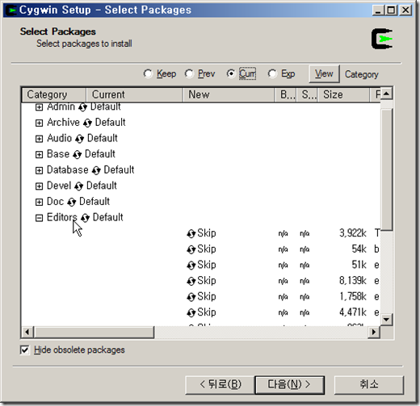Click the New column header
420x406 pixels.
pyautogui.click(x=229, y=94)
